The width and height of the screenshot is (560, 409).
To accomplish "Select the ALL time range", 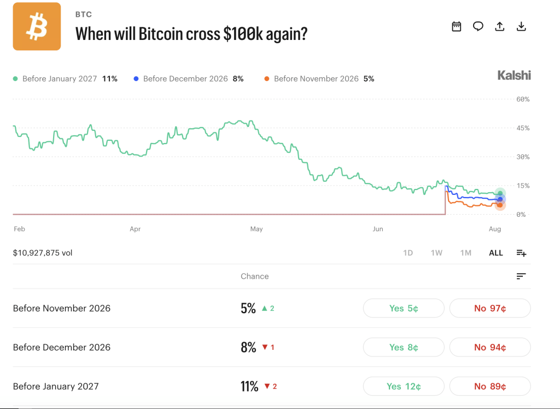I will [x=495, y=253].
